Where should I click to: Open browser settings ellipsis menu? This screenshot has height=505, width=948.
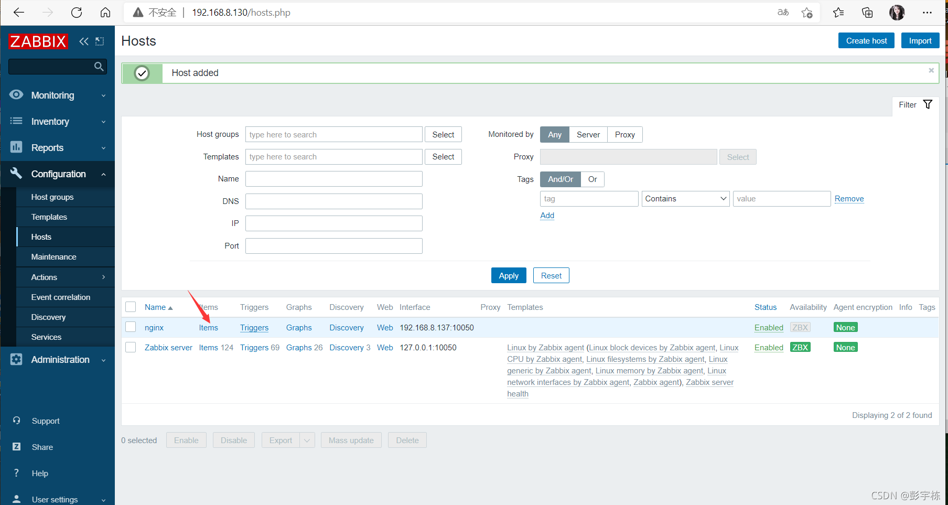tap(927, 13)
